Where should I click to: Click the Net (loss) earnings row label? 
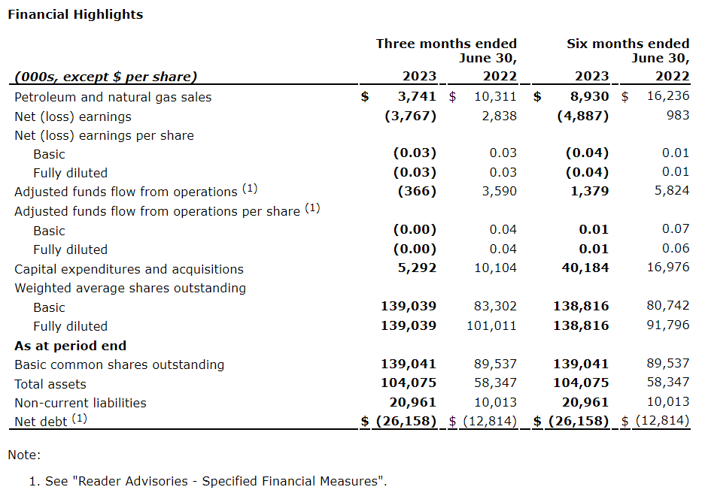[73, 116]
